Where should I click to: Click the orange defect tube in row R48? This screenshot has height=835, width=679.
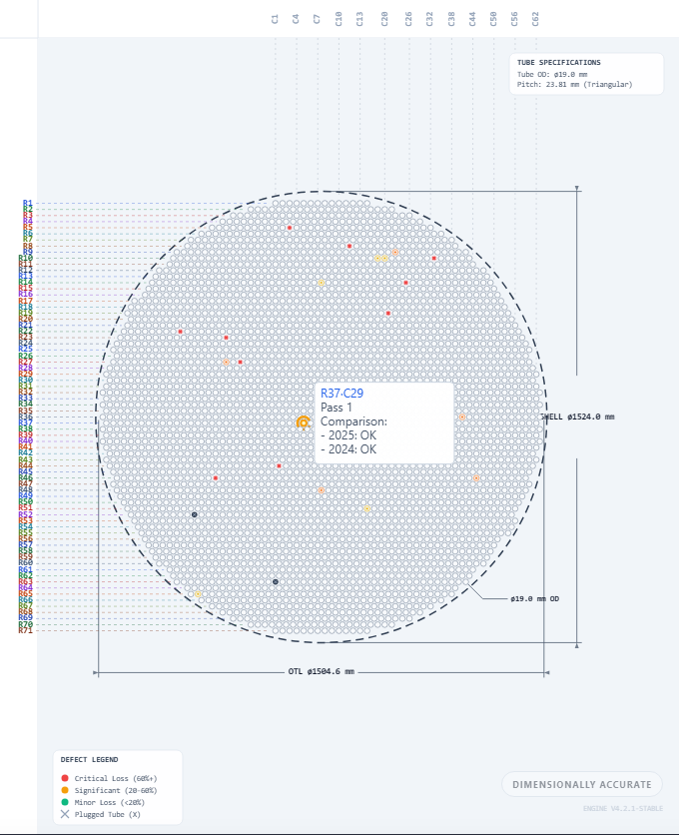[322, 490]
